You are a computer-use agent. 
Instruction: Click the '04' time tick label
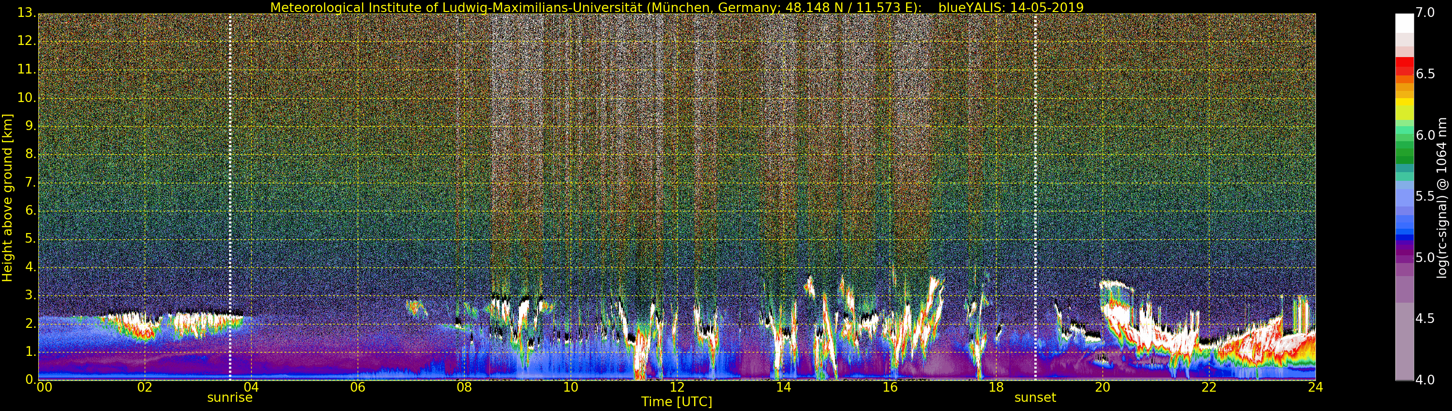point(251,387)
